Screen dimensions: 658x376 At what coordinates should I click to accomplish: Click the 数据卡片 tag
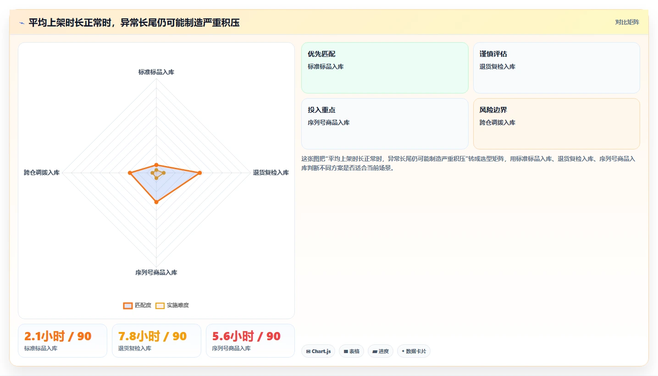tap(414, 351)
